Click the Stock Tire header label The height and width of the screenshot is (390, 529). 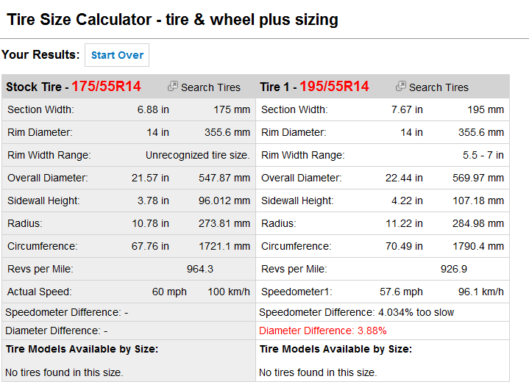[x=34, y=87]
